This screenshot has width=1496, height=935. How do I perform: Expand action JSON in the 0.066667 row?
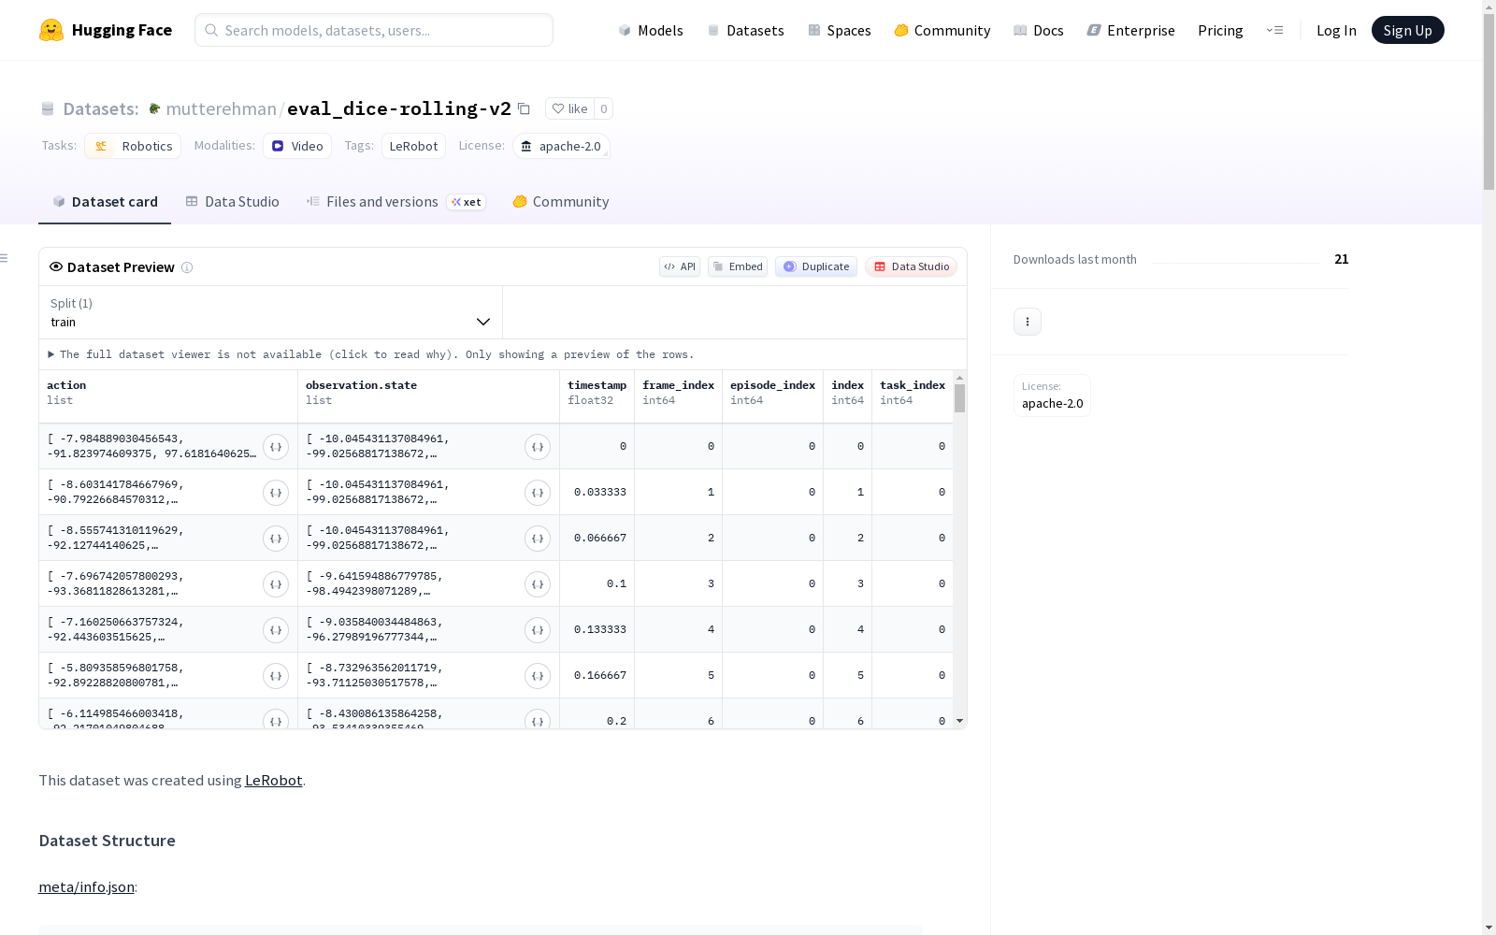[276, 539]
